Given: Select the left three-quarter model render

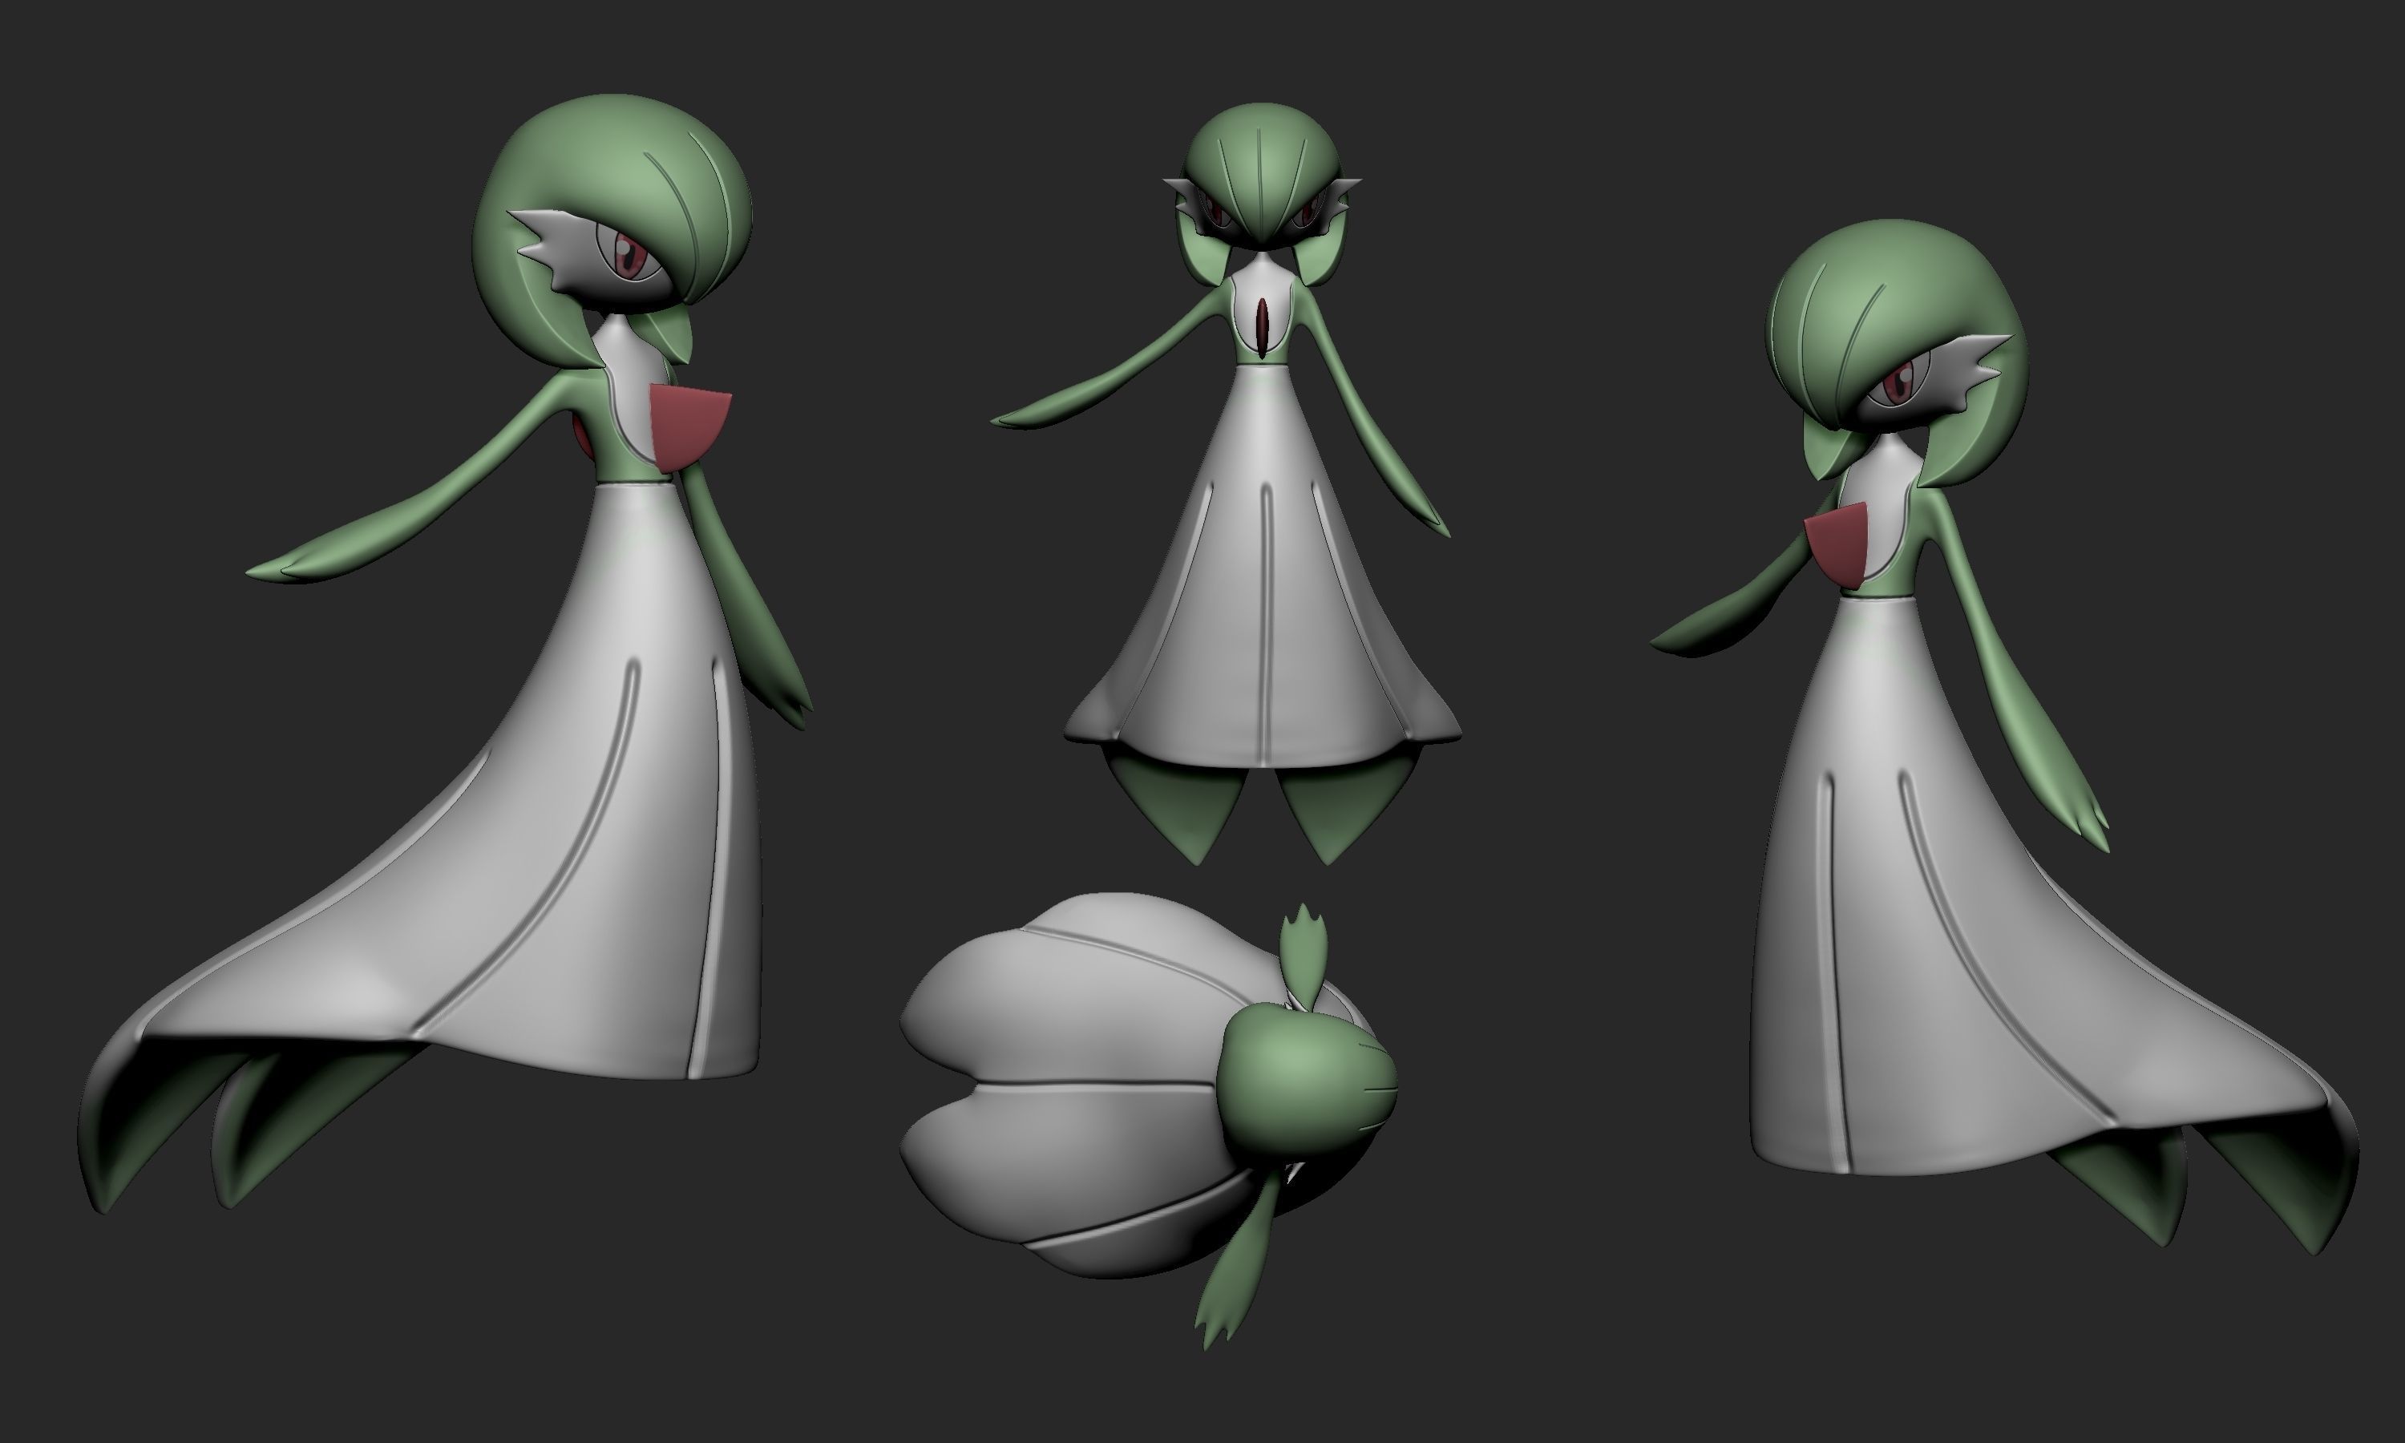Looking at the screenshot, I should pyautogui.click(x=444, y=653).
